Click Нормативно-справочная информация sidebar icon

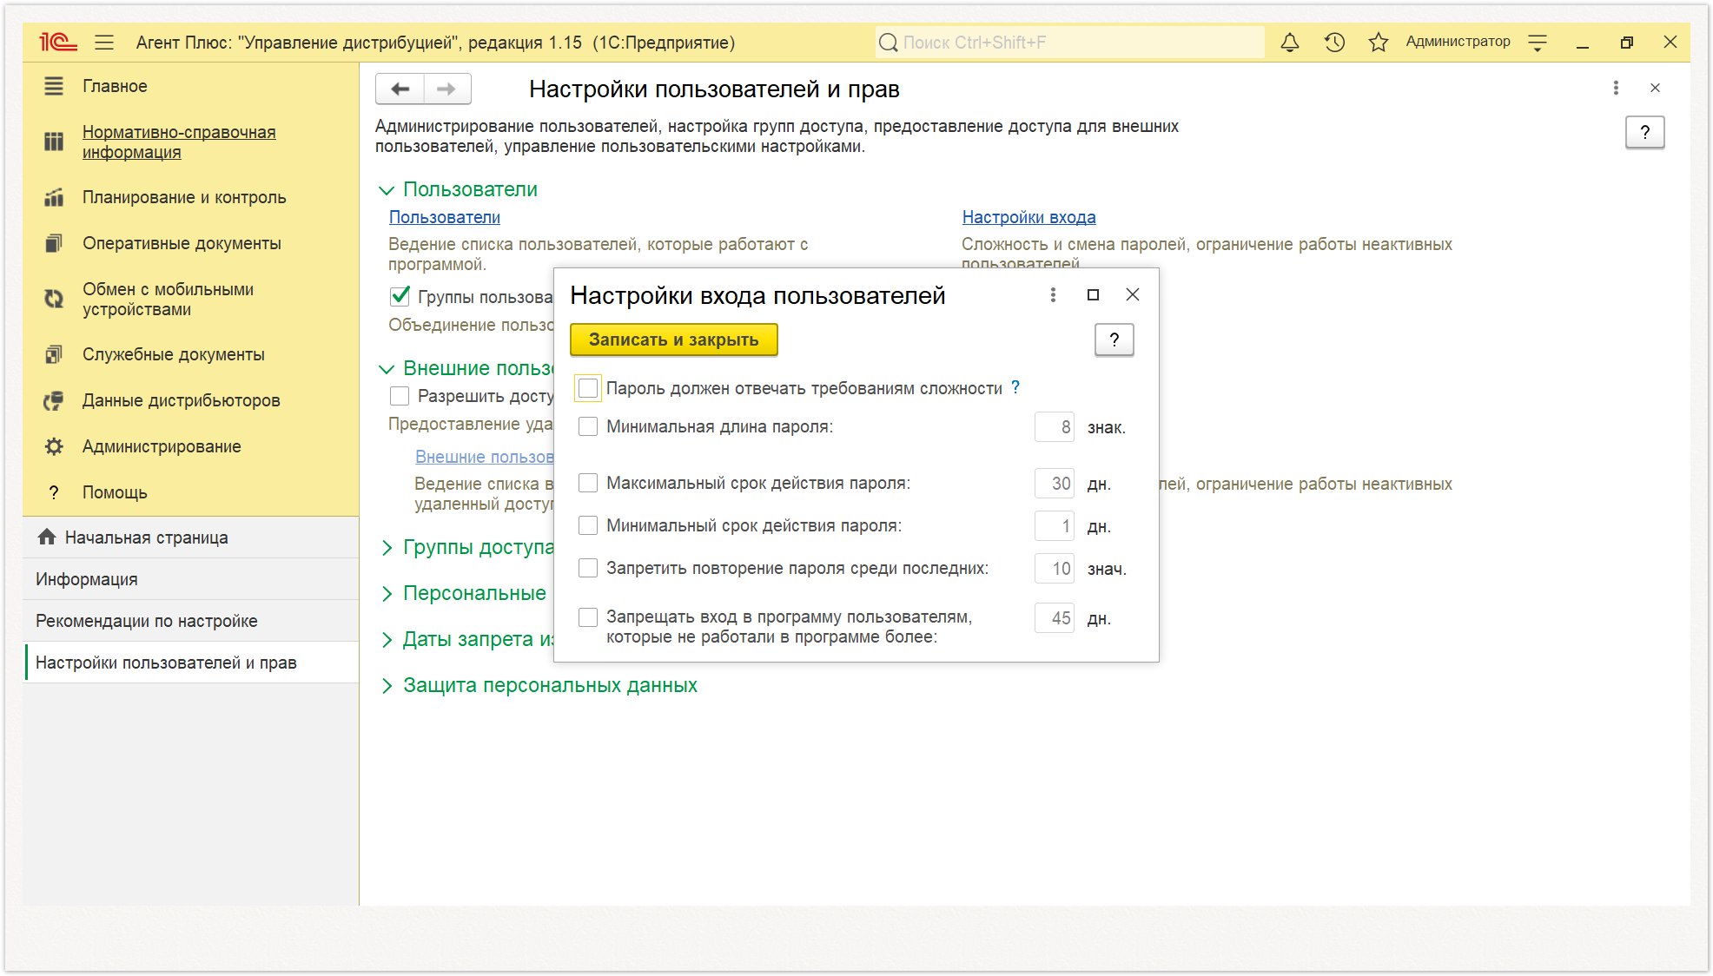[54, 142]
